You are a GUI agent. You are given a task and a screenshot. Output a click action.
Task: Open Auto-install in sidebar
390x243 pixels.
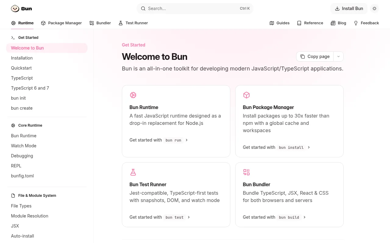(x=47, y=236)
